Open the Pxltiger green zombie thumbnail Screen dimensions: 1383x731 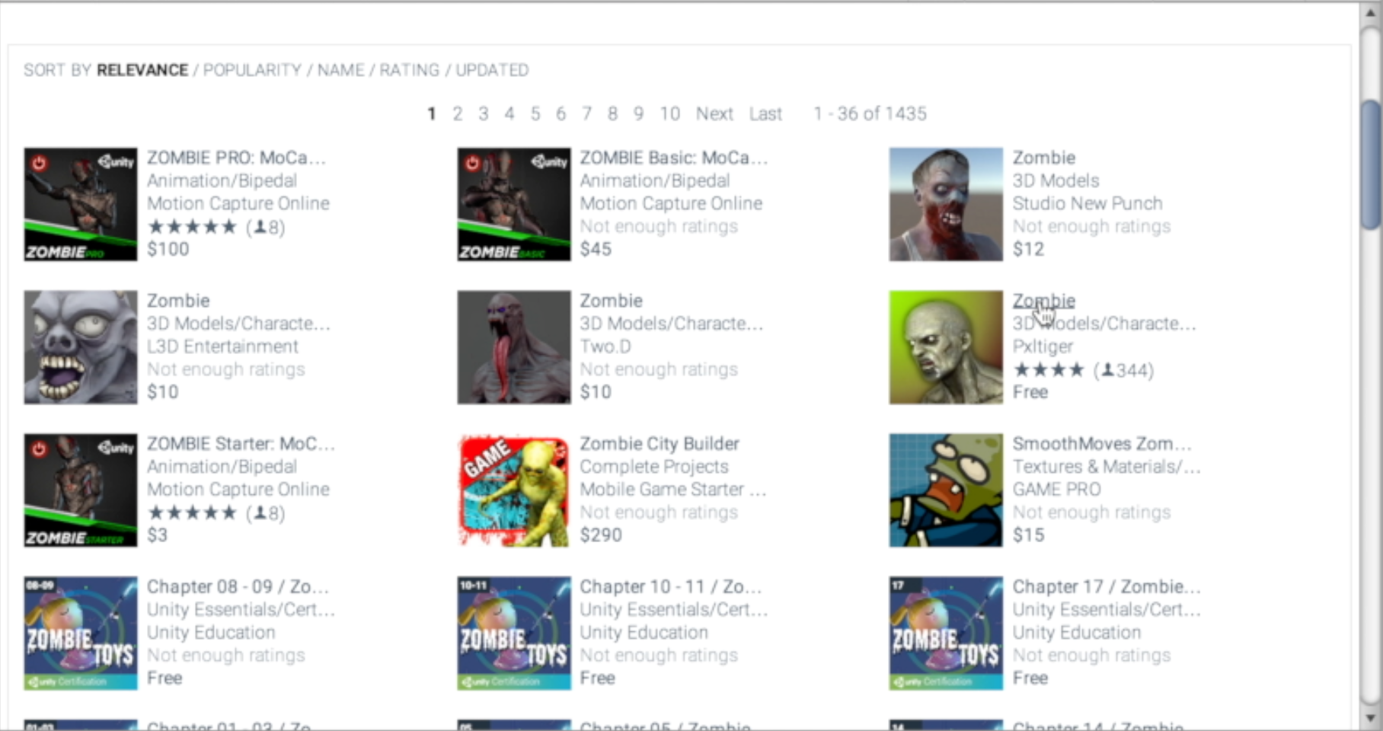tap(946, 347)
